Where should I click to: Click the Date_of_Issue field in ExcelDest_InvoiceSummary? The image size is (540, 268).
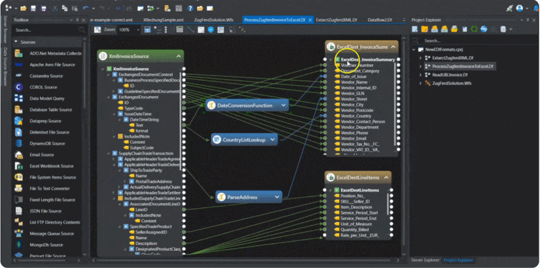click(354, 76)
